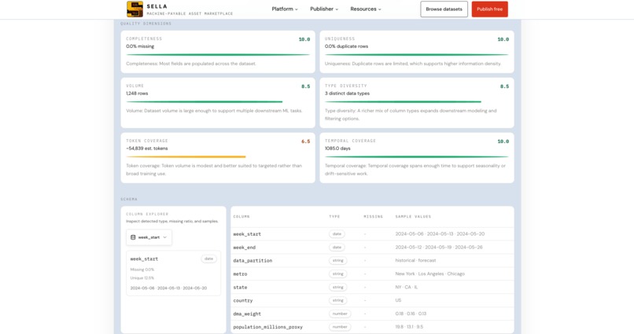
Task: Open the week_start column selector dropdown
Action: (x=149, y=237)
